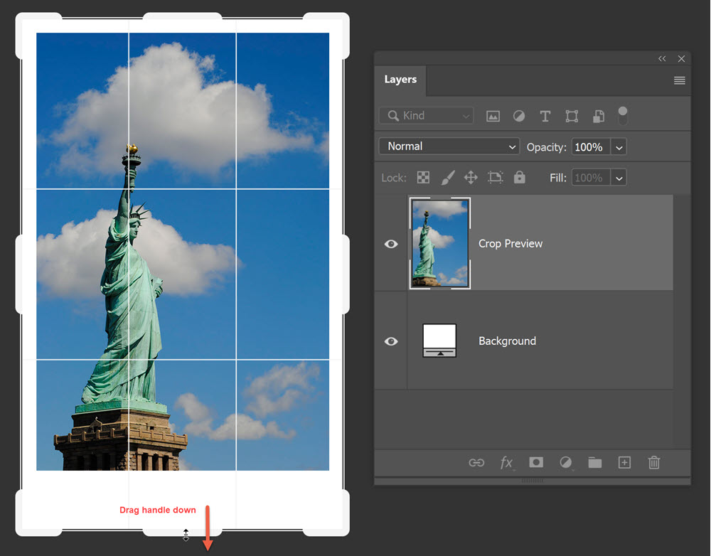
Task: Click the Fill value field
Action: (x=592, y=178)
